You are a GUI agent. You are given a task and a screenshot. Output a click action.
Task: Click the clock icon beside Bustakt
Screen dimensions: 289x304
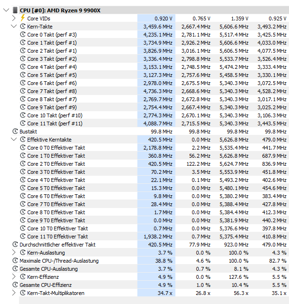[15, 132]
